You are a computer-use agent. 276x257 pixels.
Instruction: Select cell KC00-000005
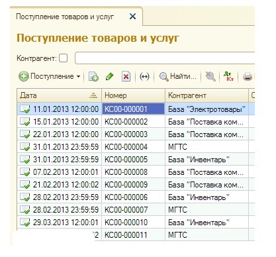point(133,160)
